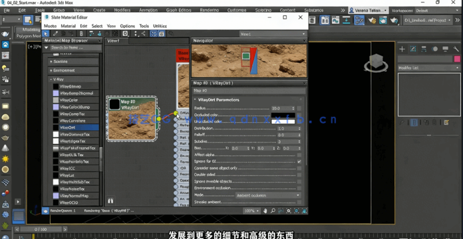Click the Pan hand tool in Slate status bar
This screenshot has height=239, width=463.
[265, 210]
